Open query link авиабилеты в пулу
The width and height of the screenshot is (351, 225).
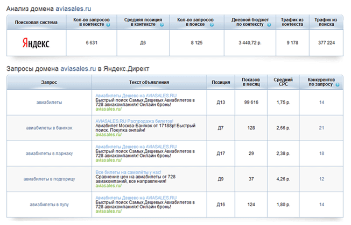click(49, 205)
